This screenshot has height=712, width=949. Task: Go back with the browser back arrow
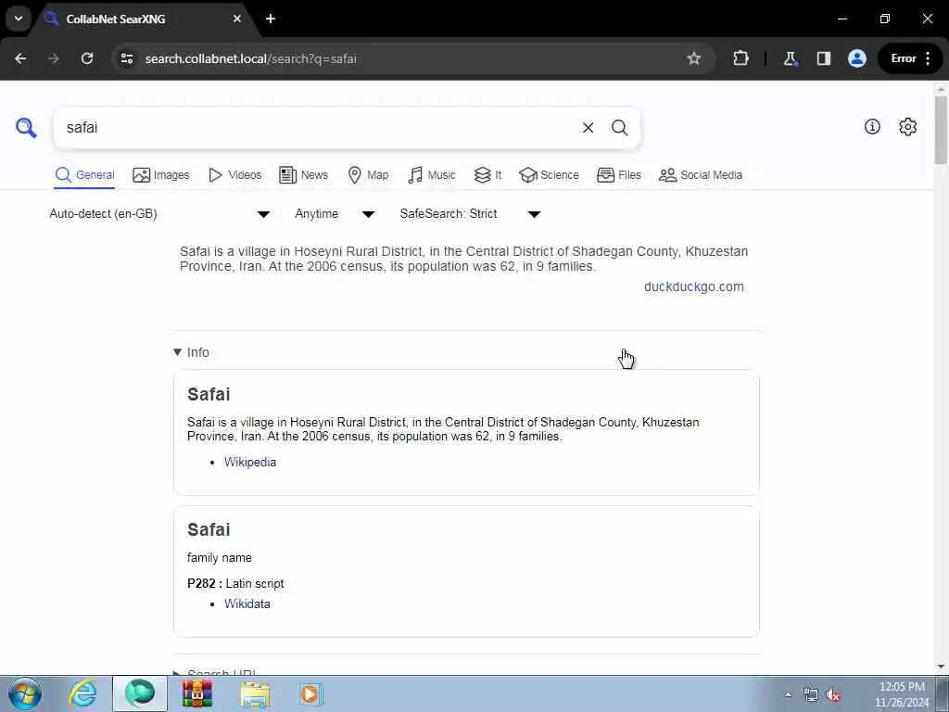tap(20, 58)
